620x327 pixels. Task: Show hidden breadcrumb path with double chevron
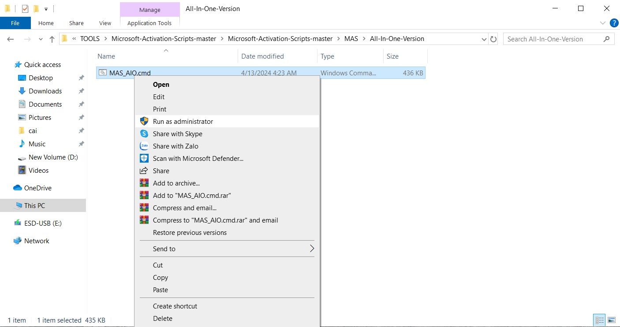pos(74,39)
